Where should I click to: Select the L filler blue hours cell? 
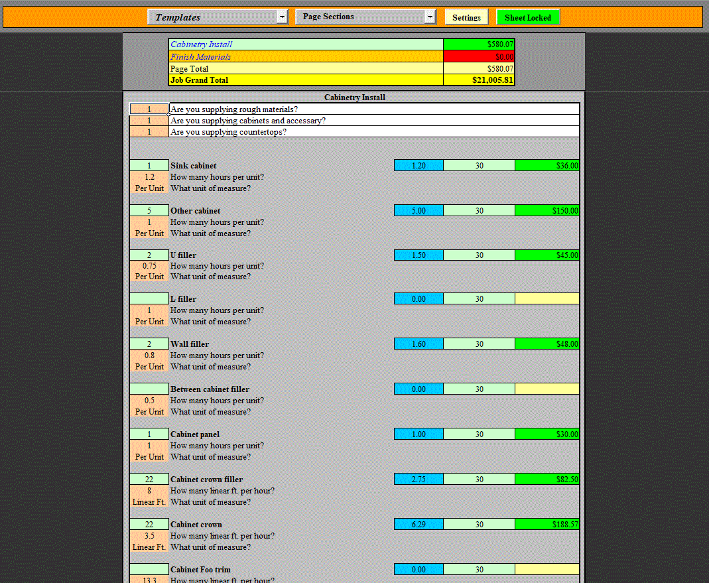coord(419,298)
